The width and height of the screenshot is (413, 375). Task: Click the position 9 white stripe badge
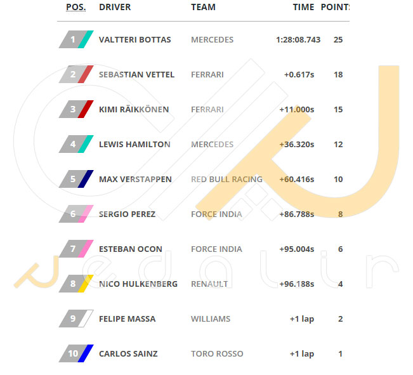point(76,319)
